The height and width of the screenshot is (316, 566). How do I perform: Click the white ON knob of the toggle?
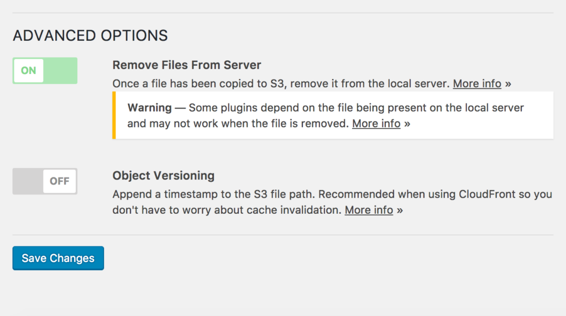(28, 71)
